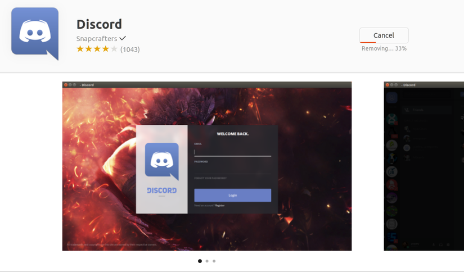Open the first Discord login screenshot
This screenshot has height=272, width=464.
coord(207,166)
